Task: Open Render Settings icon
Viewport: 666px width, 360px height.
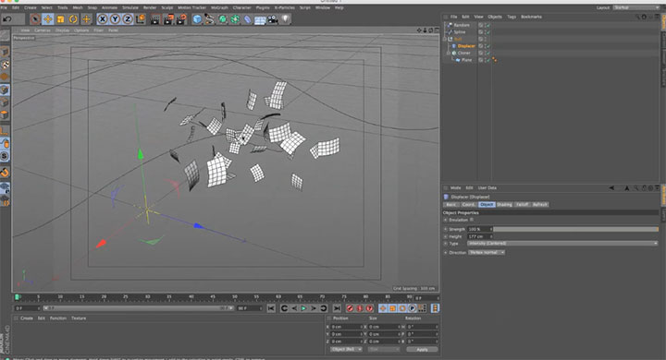Action: coord(181,19)
